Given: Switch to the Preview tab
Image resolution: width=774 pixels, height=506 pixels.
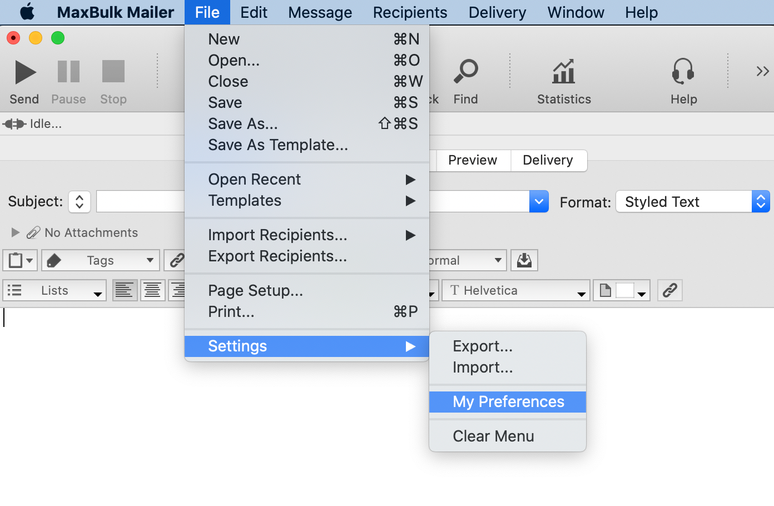Looking at the screenshot, I should (x=472, y=160).
